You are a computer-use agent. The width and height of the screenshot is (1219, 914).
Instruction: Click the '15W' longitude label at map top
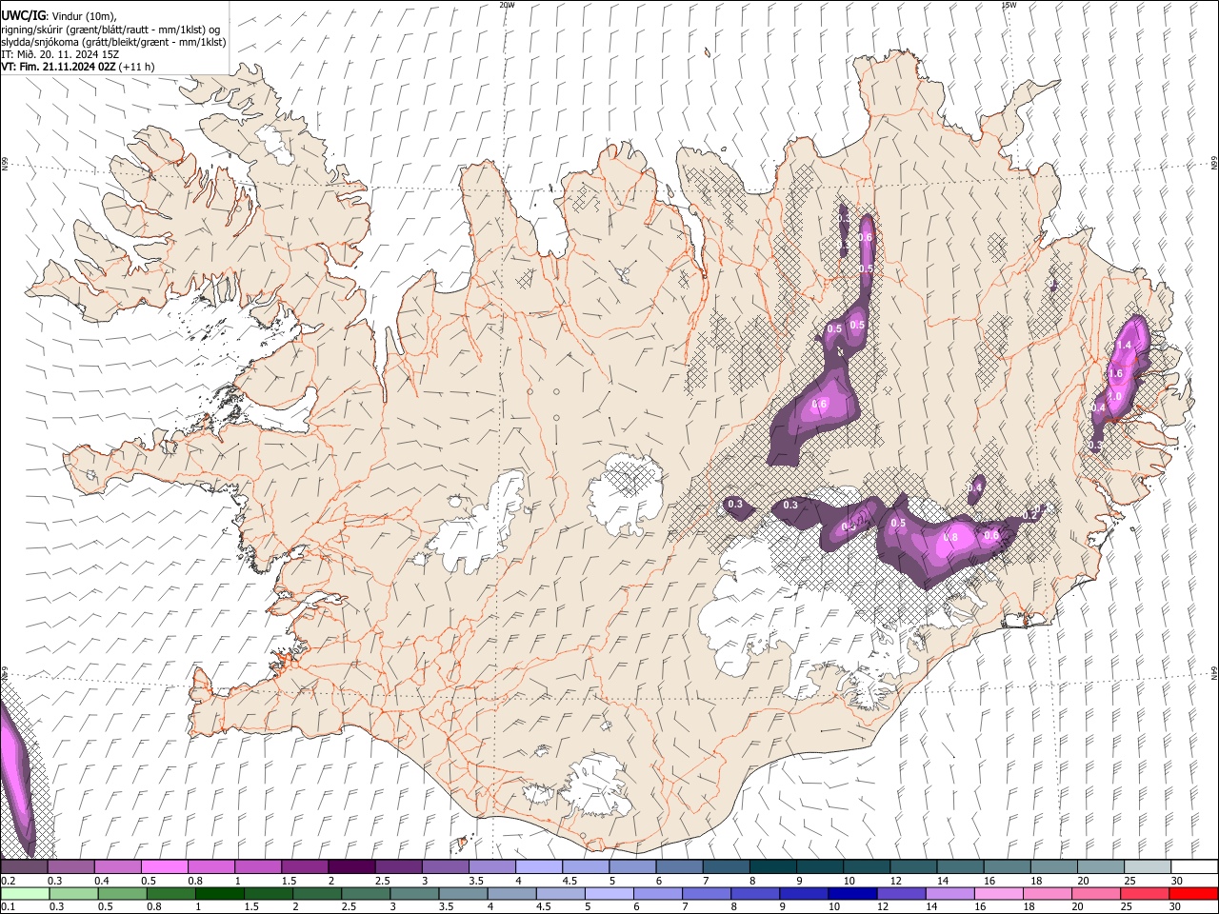[x=1008, y=5]
